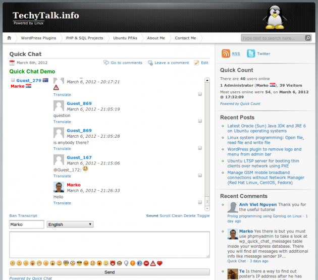
Task: Click the chat Toggle link
Action: 203,216
